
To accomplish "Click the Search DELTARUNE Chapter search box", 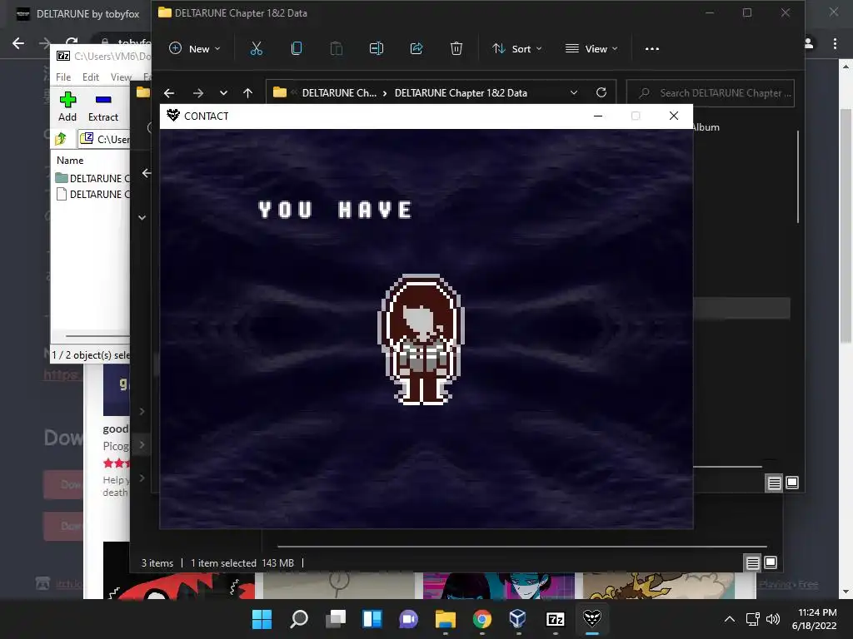I will 711,93.
